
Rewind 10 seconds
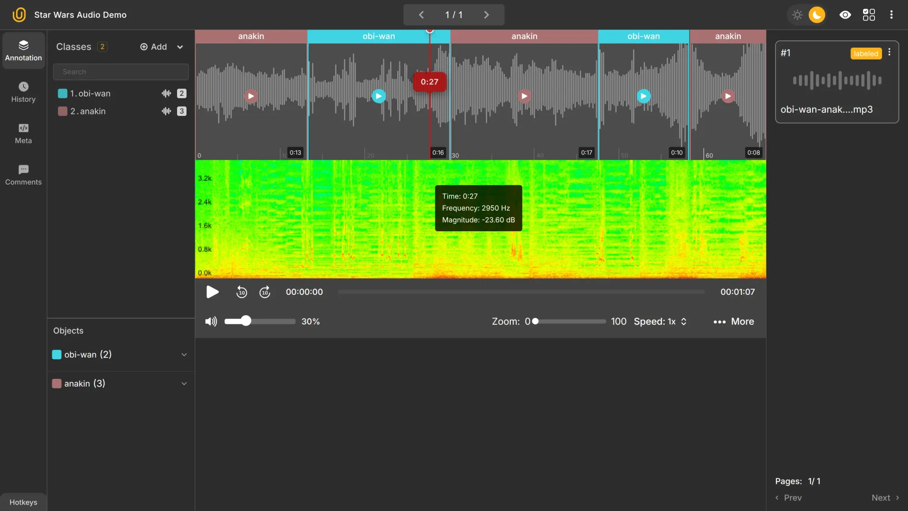[x=242, y=292]
